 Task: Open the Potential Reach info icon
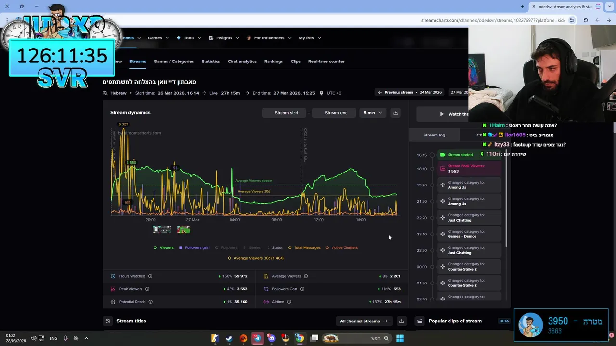[150, 302]
